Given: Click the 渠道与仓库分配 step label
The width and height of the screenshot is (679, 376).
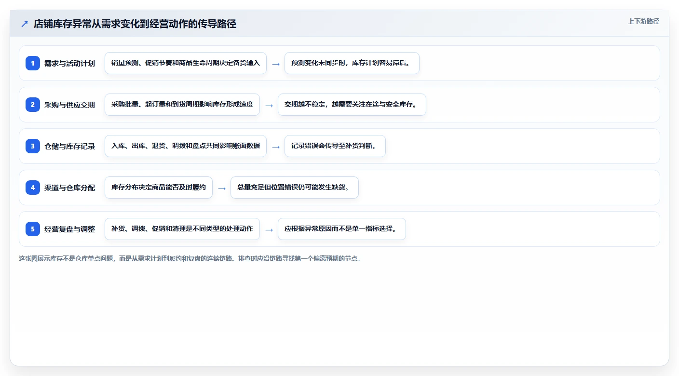Looking at the screenshot, I should [69, 188].
